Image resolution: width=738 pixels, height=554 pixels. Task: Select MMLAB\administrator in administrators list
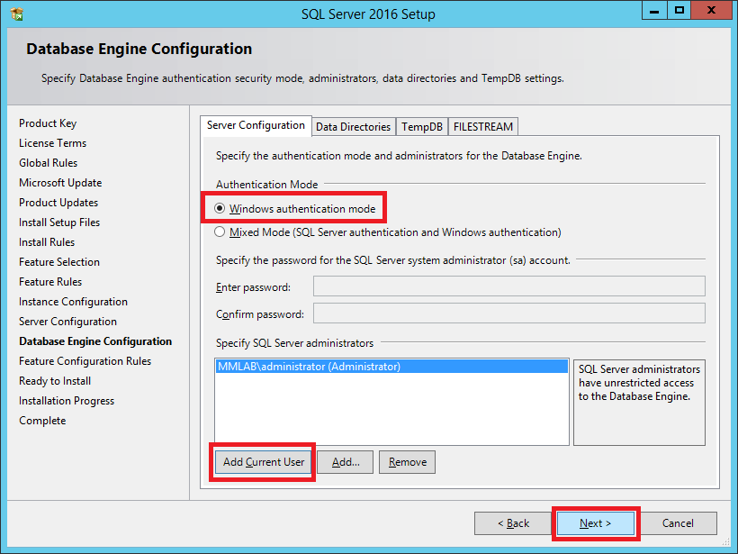tap(309, 367)
